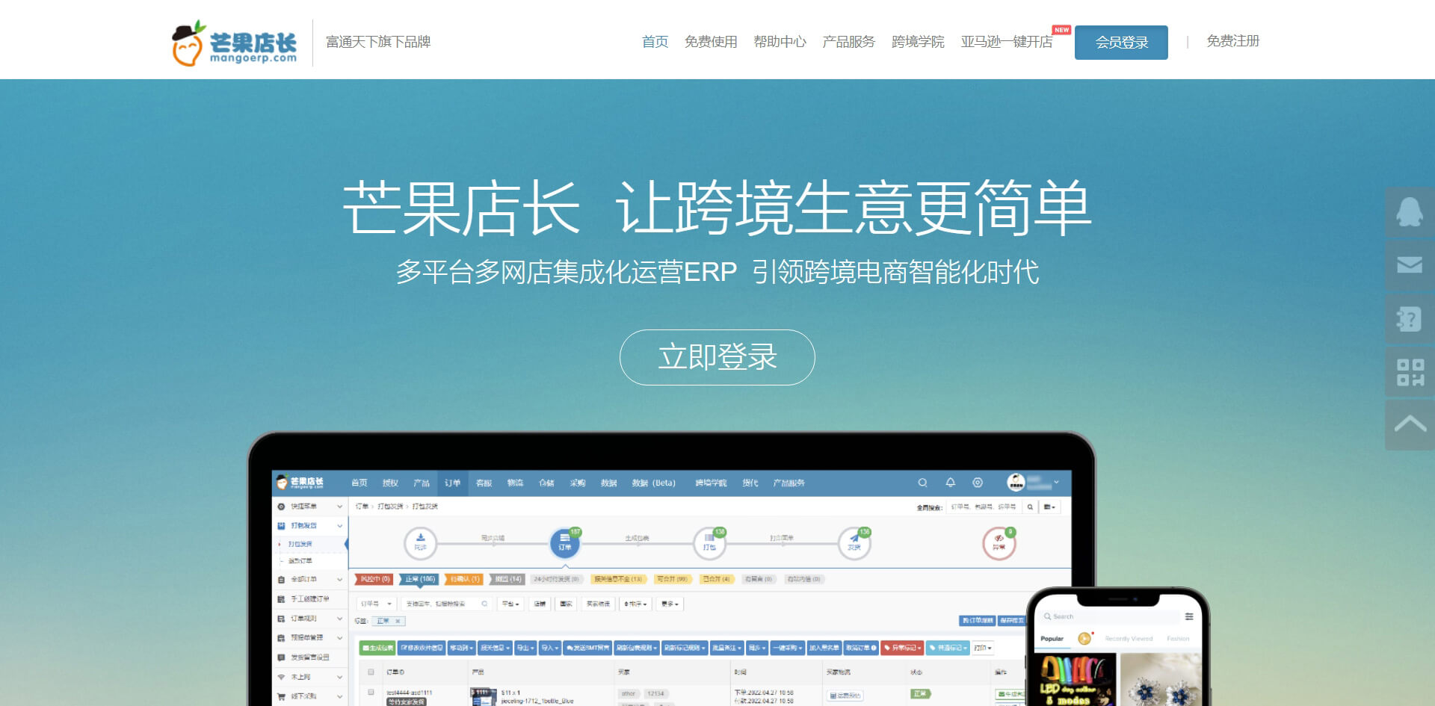1435x706 pixels.
Task: Click the 发货 paper-plane circle in mockup
Action: (x=854, y=542)
